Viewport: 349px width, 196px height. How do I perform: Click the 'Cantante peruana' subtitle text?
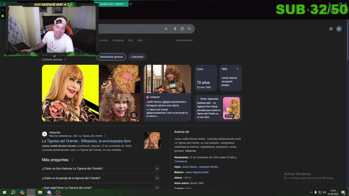[52, 60]
